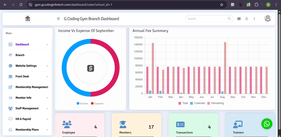This screenshot has width=281, height=137.
Task: Click the Branch signpost icon
Action: [11, 55]
